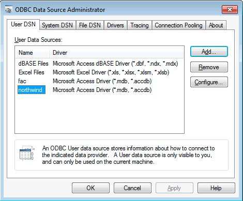The height and width of the screenshot is (201, 243).
Task: Click the Driver column header
Action: pos(116,53)
